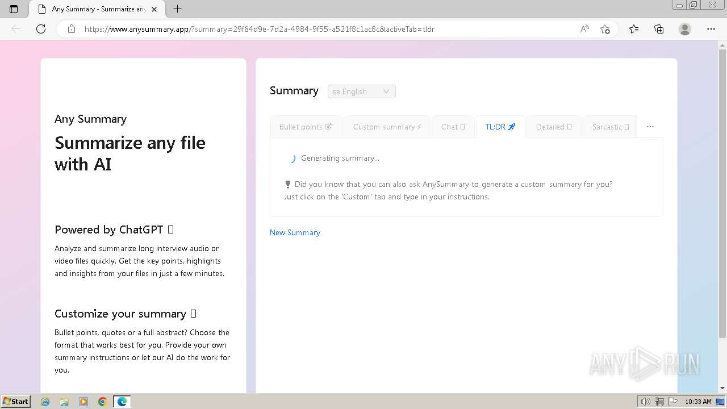Launch Google Chrome from the taskbar
727x409 pixels.
tap(103, 402)
